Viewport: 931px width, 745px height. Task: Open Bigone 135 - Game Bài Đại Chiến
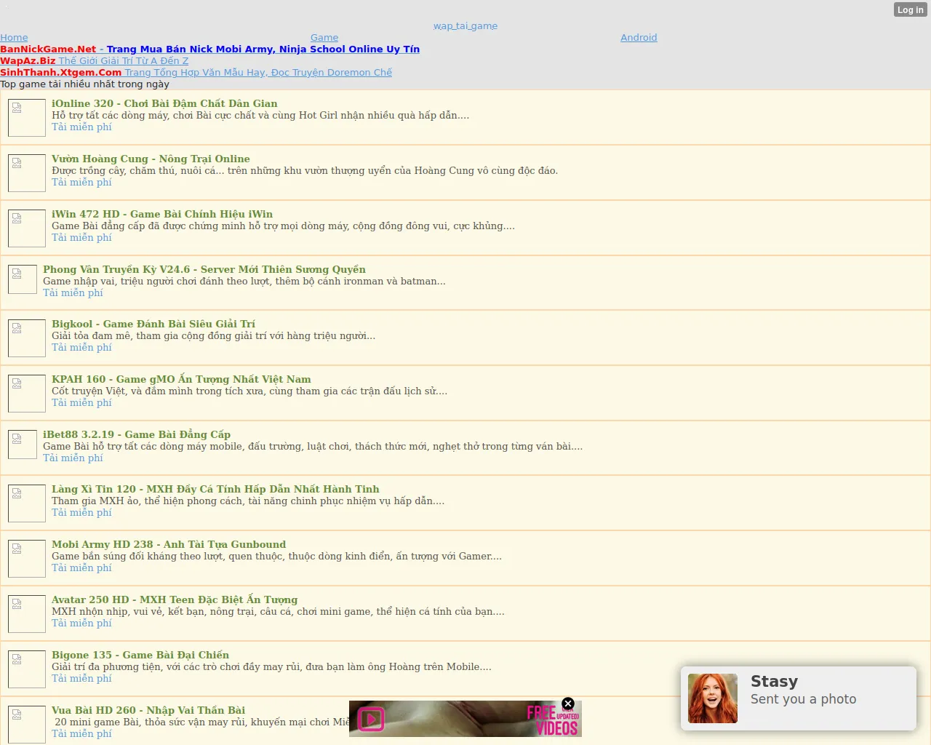click(140, 655)
